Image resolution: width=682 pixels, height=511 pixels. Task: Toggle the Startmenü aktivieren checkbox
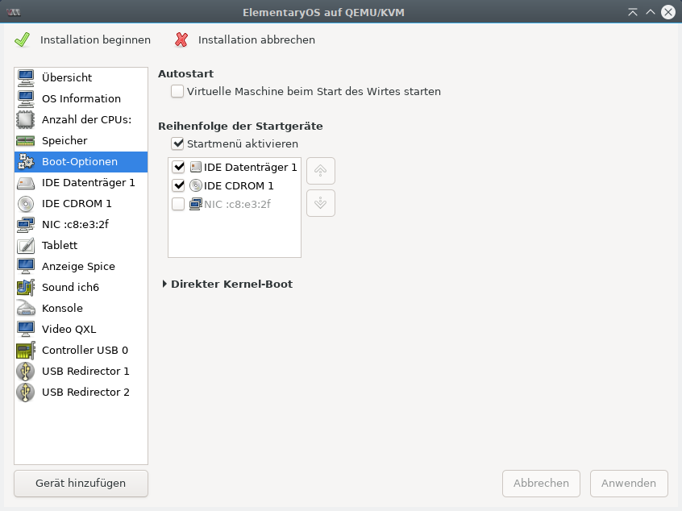tap(177, 143)
